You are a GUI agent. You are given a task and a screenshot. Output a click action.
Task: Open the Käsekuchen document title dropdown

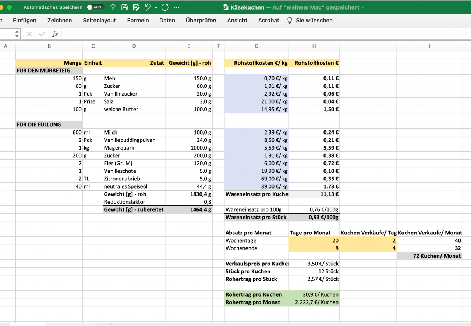click(x=362, y=7)
